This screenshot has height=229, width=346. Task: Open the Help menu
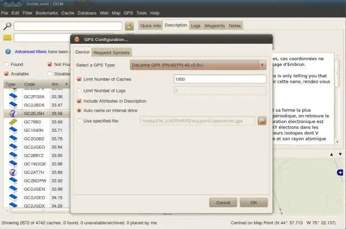point(155,13)
